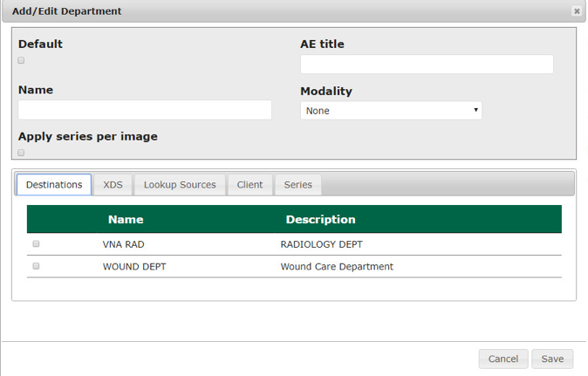Close the Add/Edit Department dialog
The width and height of the screenshot is (588, 376).
[x=576, y=11]
